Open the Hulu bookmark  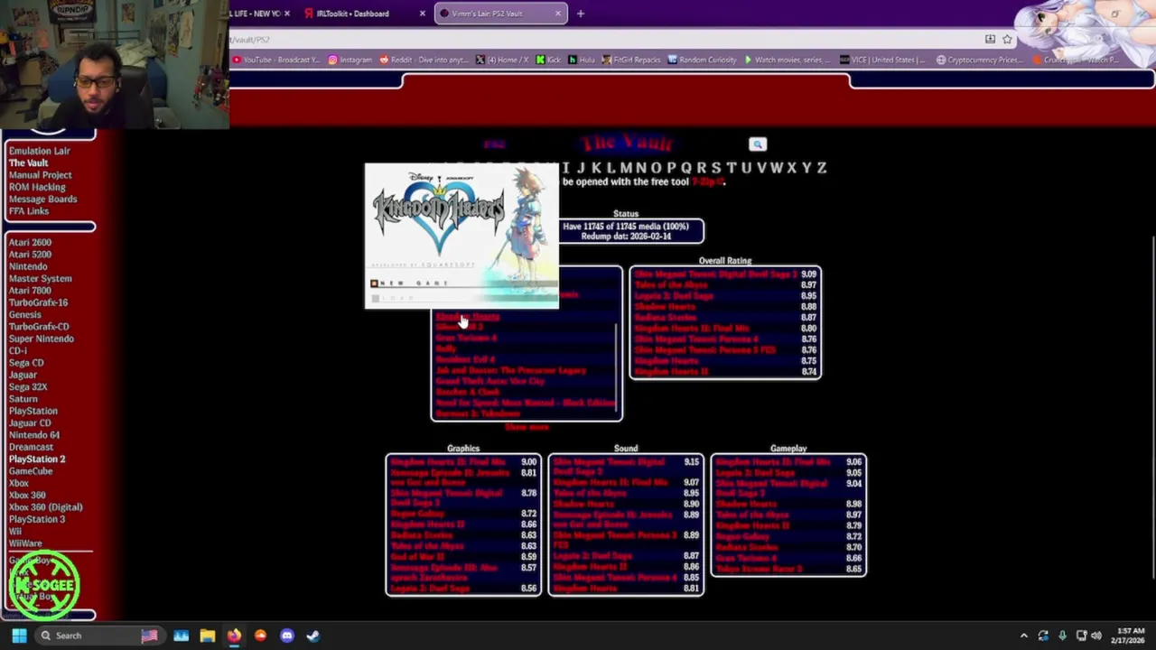[x=581, y=60]
